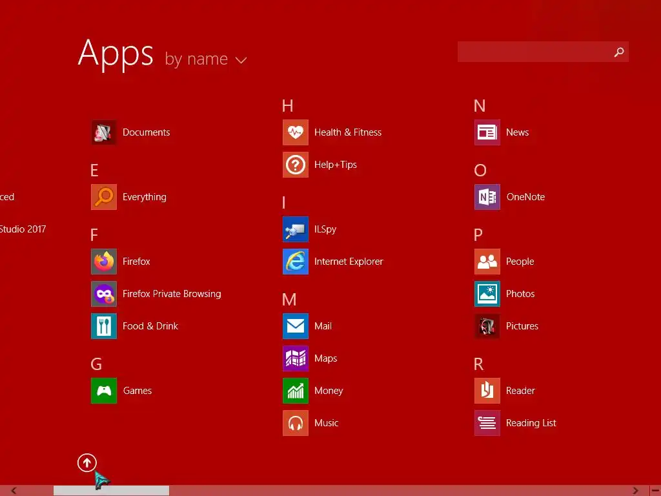Launch the Games icon
Image resolution: width=661 pixels, height=496 pixels.
(x=104, y=391)
